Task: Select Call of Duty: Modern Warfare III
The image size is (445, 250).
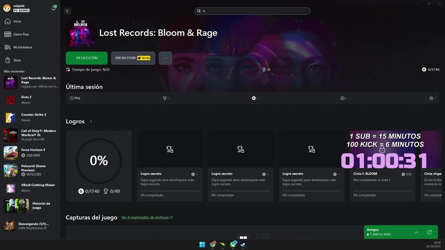Action: pyautogui.click(x=31, y=135)
